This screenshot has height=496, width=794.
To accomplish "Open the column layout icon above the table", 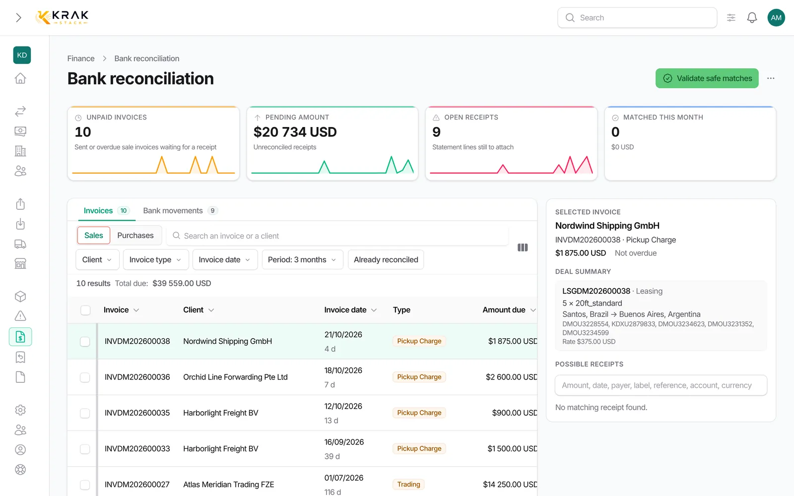I will tap(523, 248).
